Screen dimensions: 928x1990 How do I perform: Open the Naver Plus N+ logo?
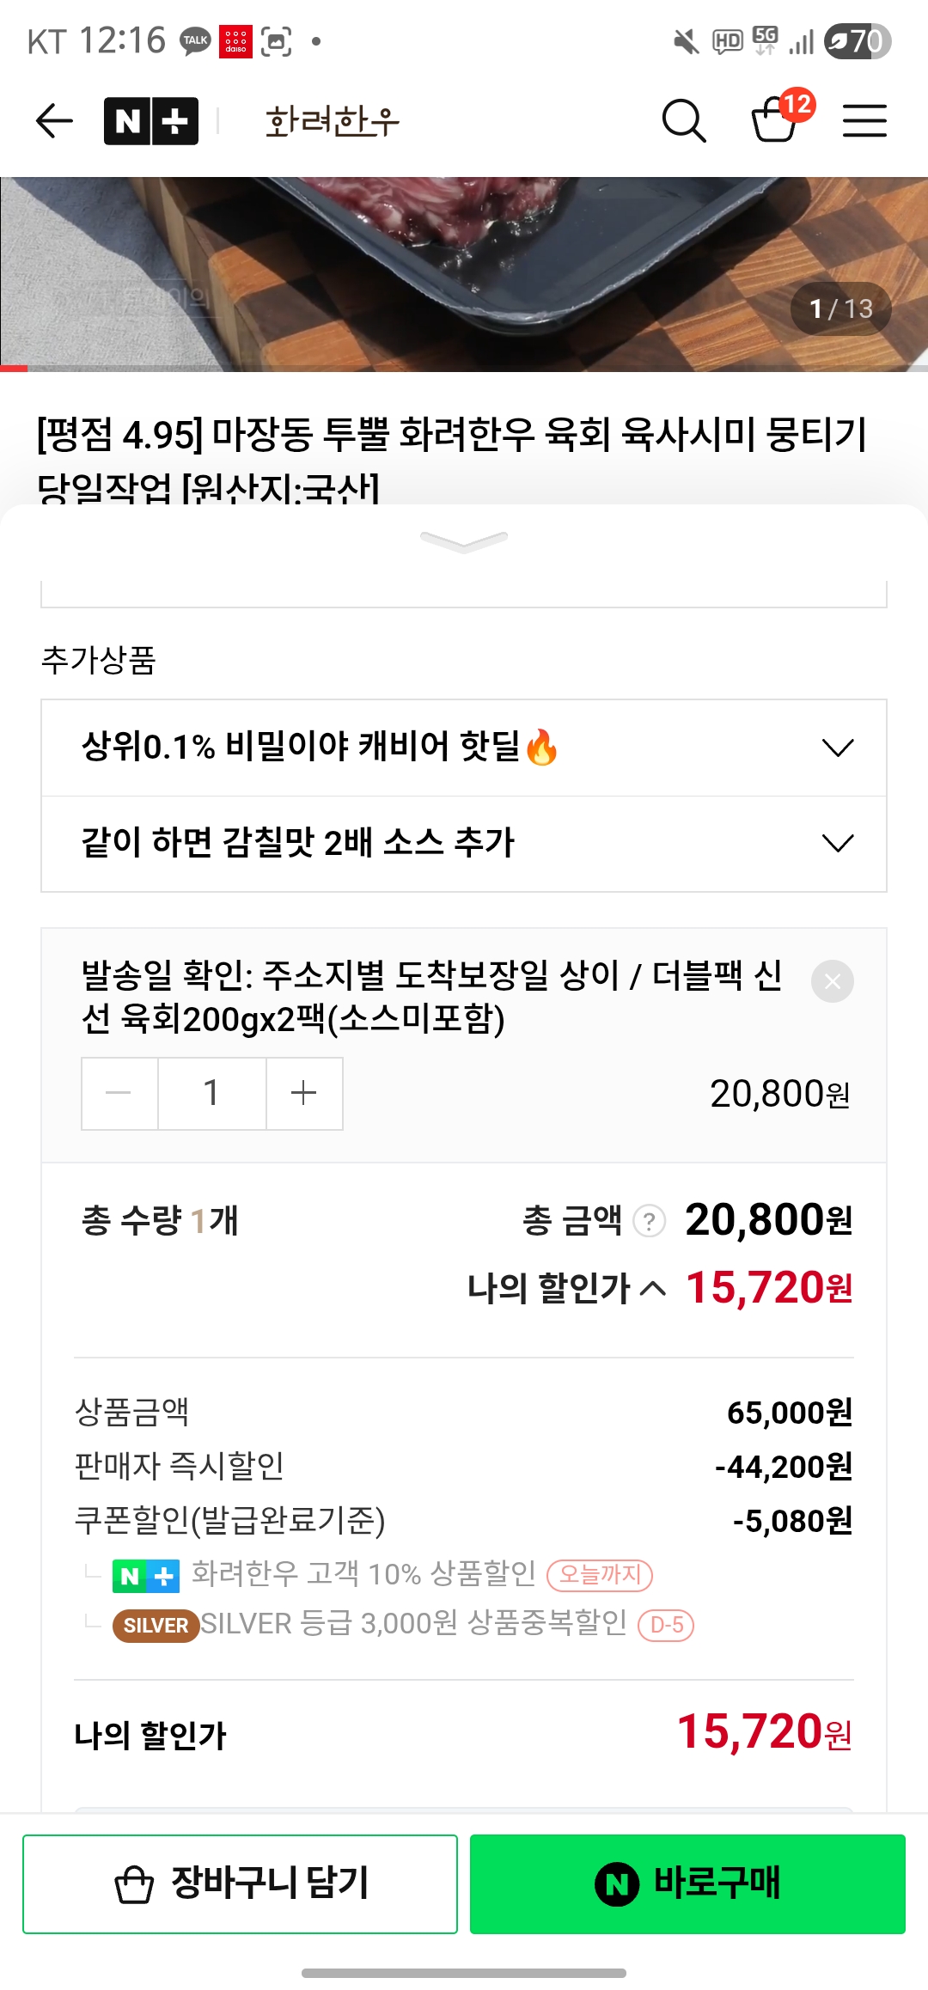tap(151, 121)
